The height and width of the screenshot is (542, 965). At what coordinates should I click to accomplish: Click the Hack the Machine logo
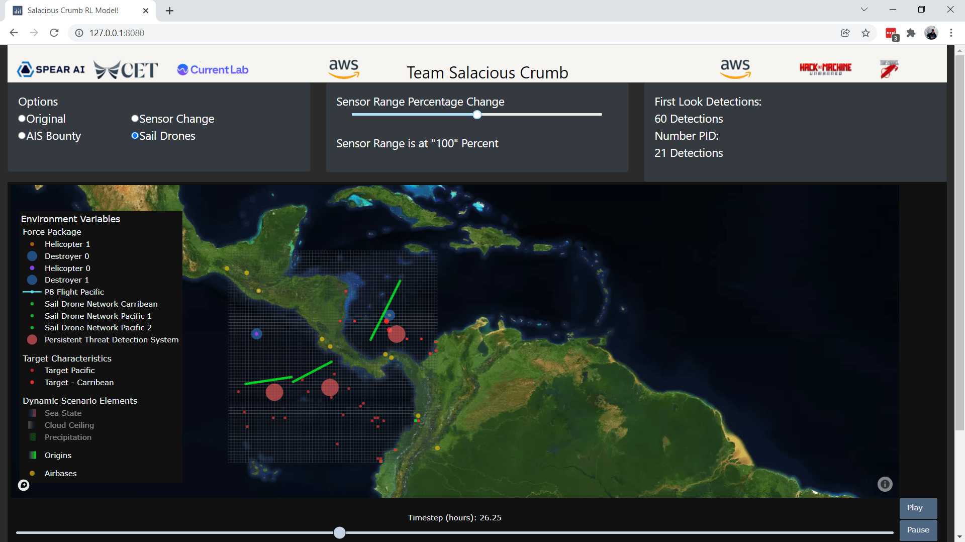825,69
